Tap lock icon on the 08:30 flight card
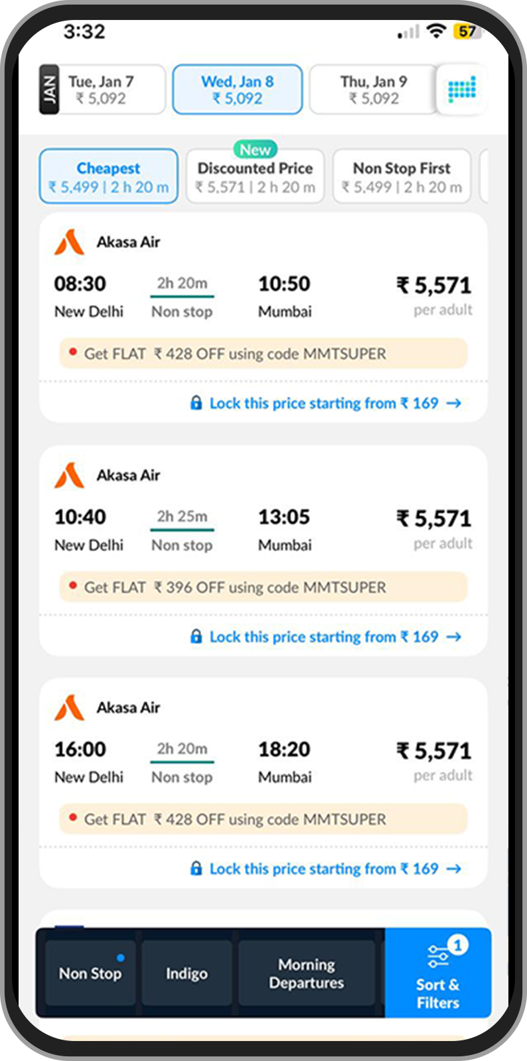This screenshot has width=527, height=1061. coord(196,403)
